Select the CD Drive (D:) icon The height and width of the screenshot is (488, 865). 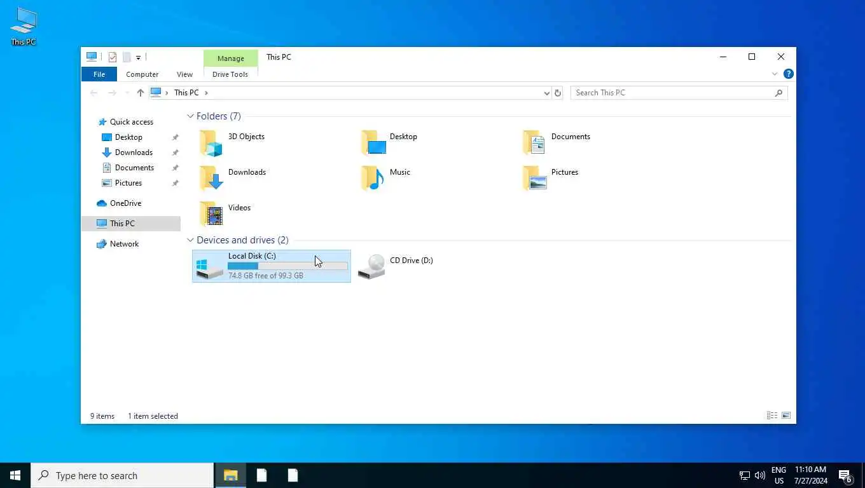[x=371, y=266]
